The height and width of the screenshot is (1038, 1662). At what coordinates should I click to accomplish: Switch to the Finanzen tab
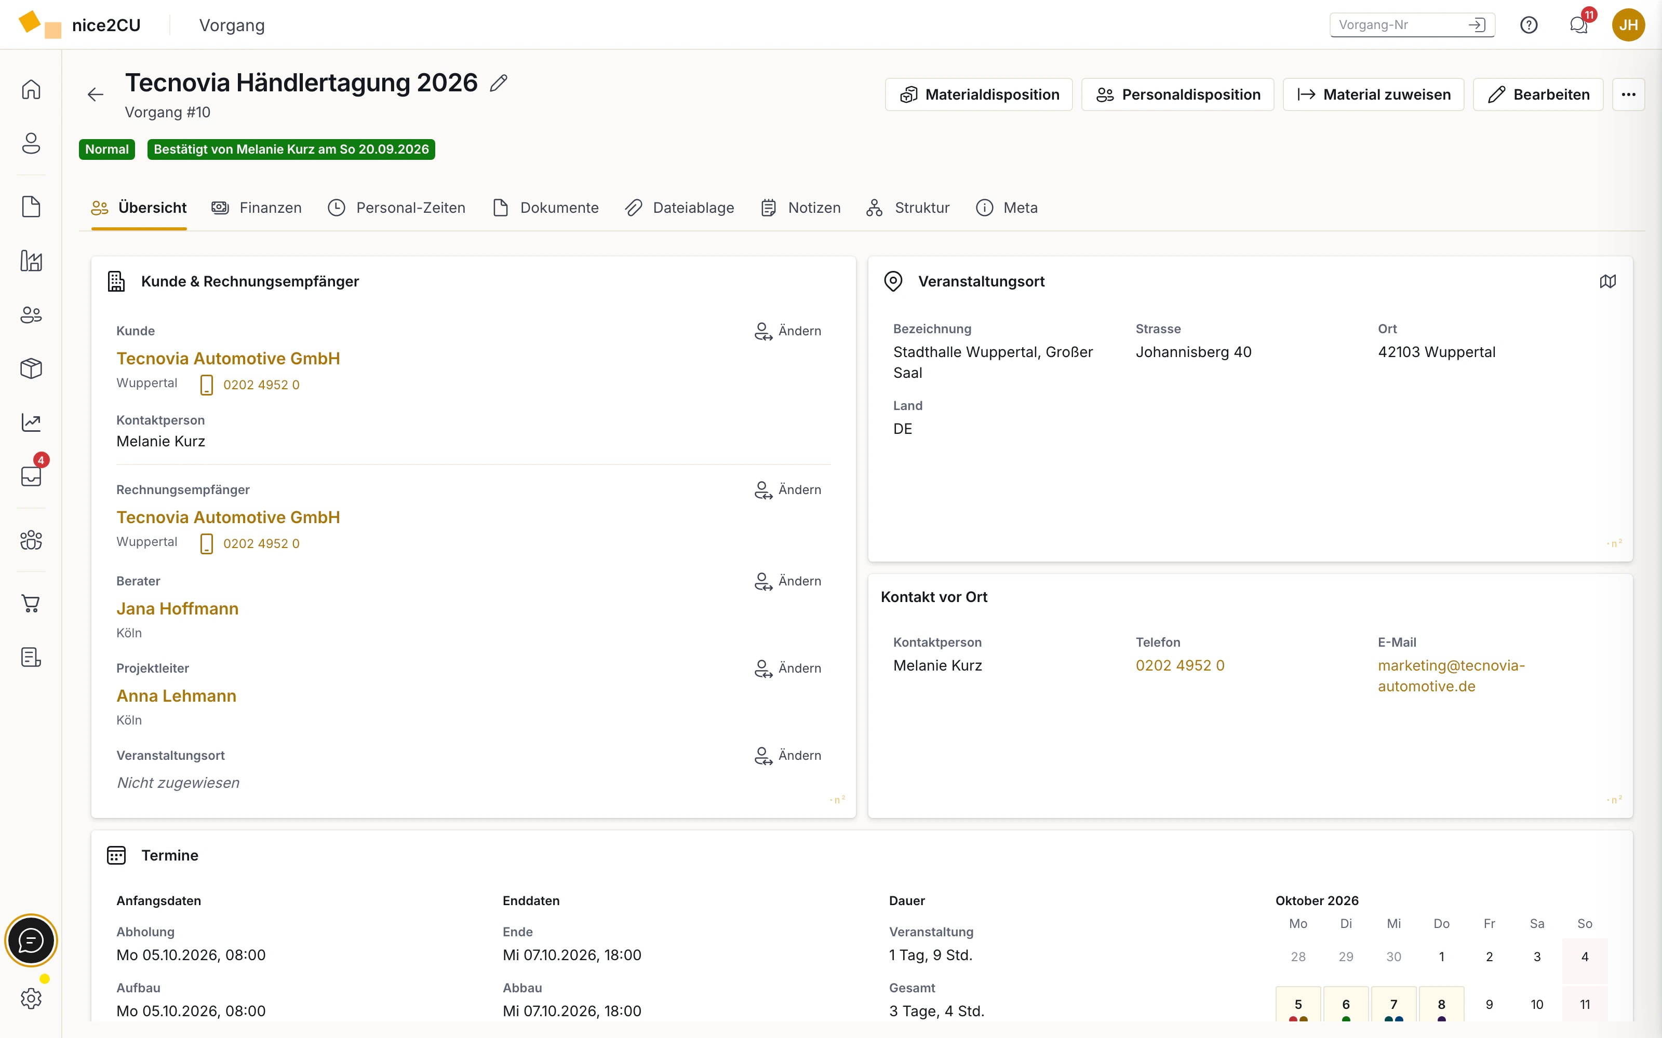[x=257, y=208]
